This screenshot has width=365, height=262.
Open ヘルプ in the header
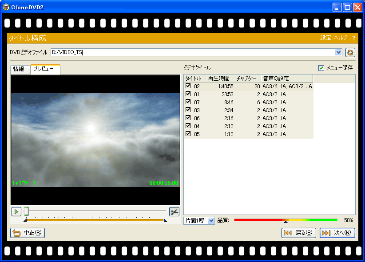341,38
